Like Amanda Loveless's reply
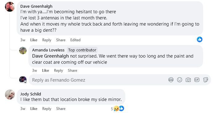 (x=45, y=71)
